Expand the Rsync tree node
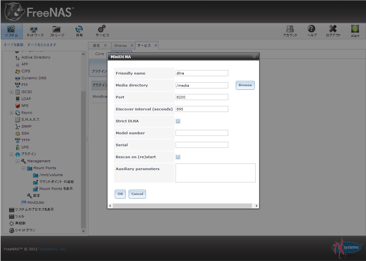 11,113
